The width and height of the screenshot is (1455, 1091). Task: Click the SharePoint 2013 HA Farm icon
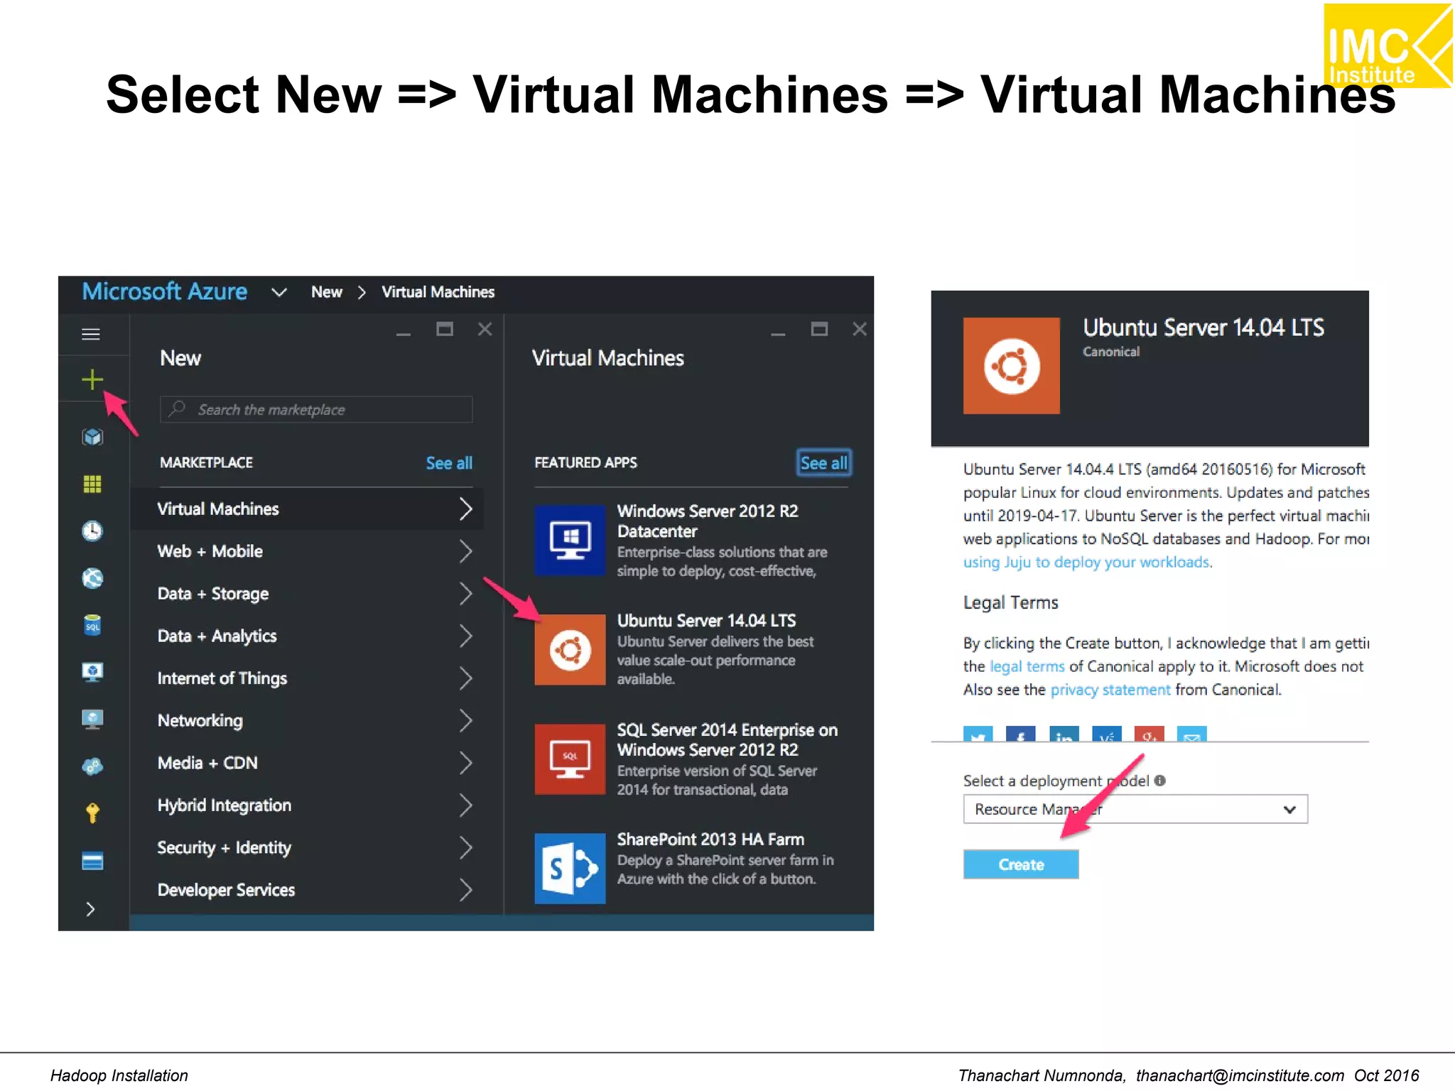pos(570,868)
